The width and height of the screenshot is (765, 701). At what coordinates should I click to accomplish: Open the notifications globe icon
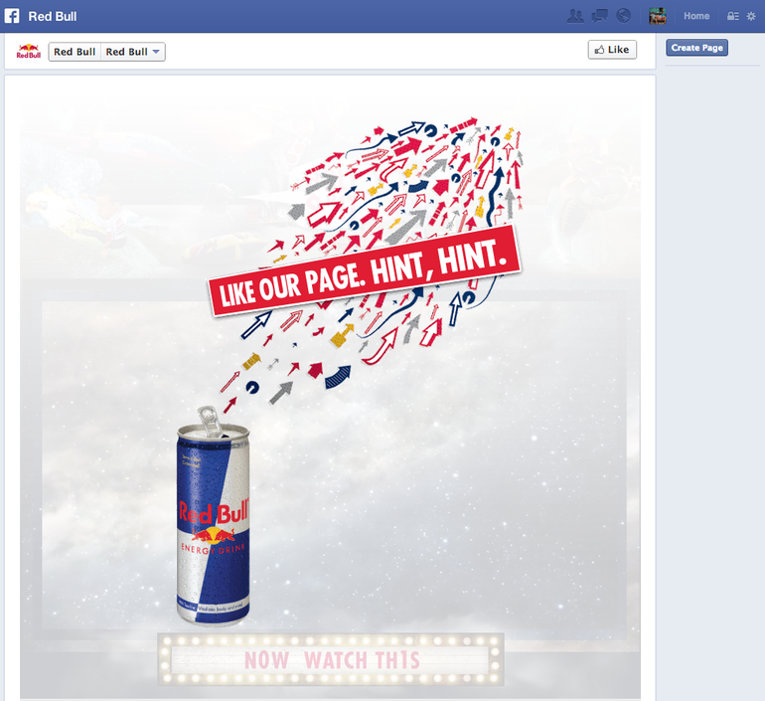pyautogui.click(x=623, y=16)
